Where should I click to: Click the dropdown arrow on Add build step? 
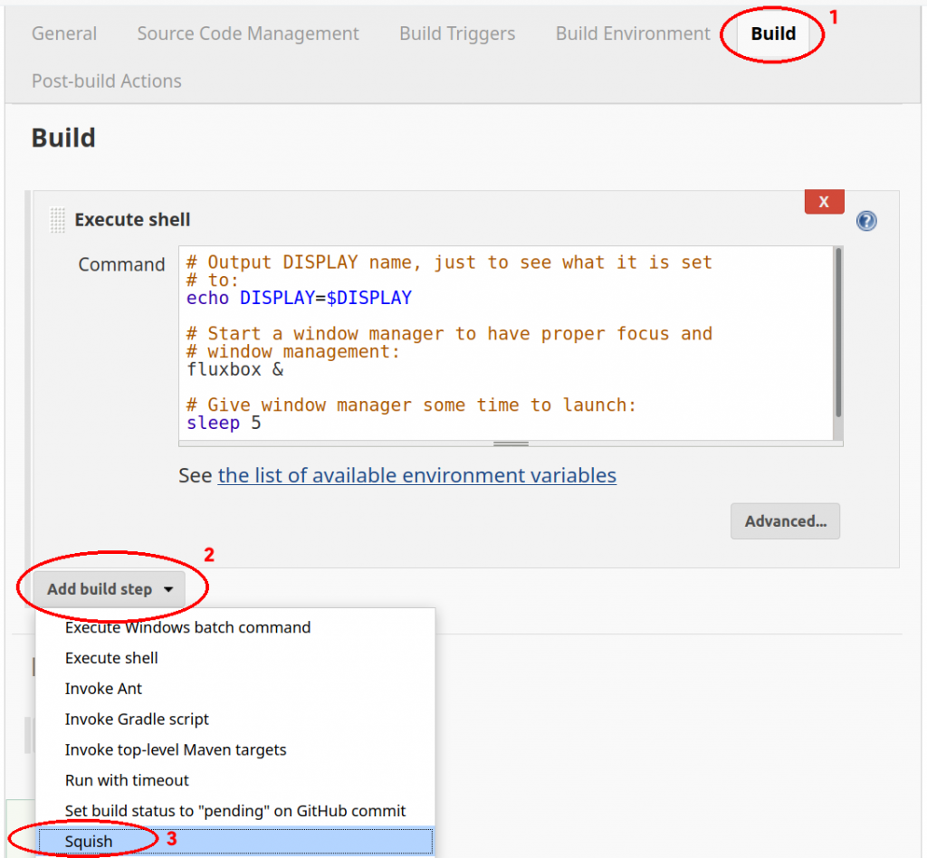click(169, 588)
